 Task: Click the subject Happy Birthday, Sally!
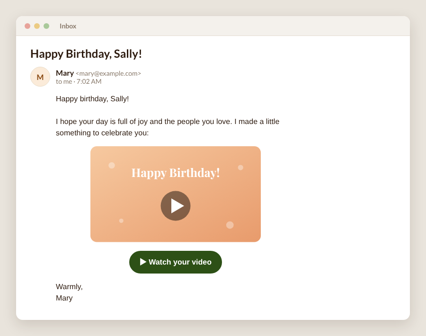(86, 54)
